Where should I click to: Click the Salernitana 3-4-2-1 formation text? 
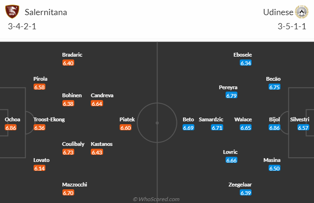pos(22,26)
